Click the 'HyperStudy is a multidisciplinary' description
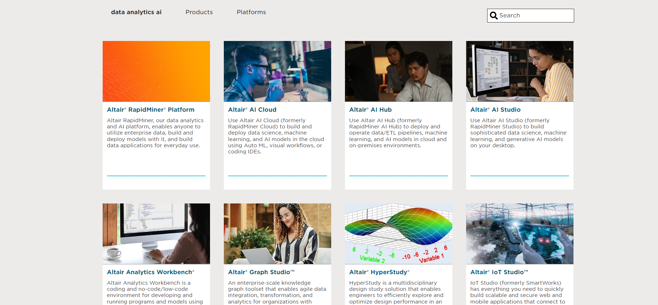 [396, 292]
